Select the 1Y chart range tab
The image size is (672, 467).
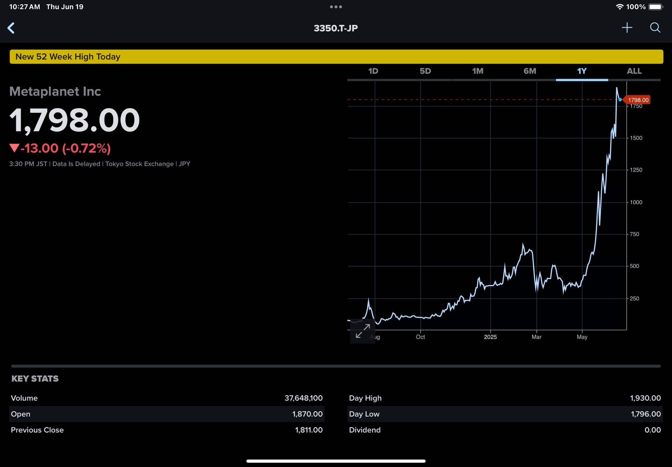tap(582, 71)
